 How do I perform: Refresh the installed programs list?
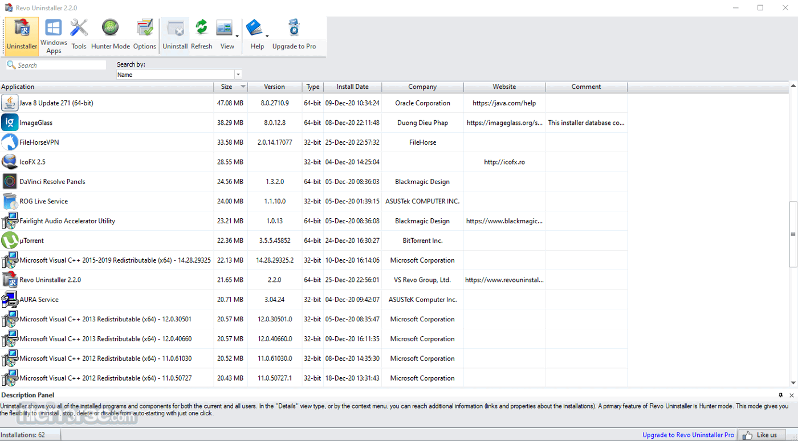[x=201, y=36]
